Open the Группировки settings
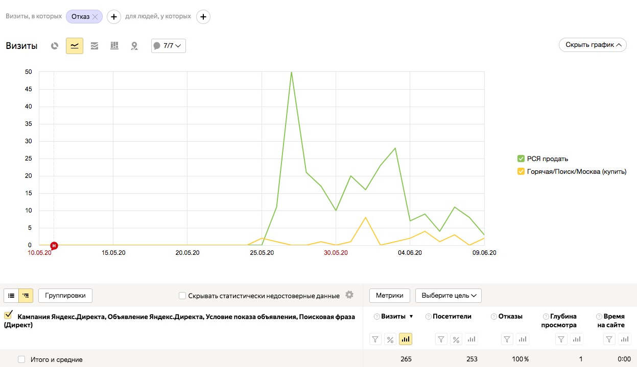The height and width of the screenshot is (367, 637). click(x=65, y=295)
